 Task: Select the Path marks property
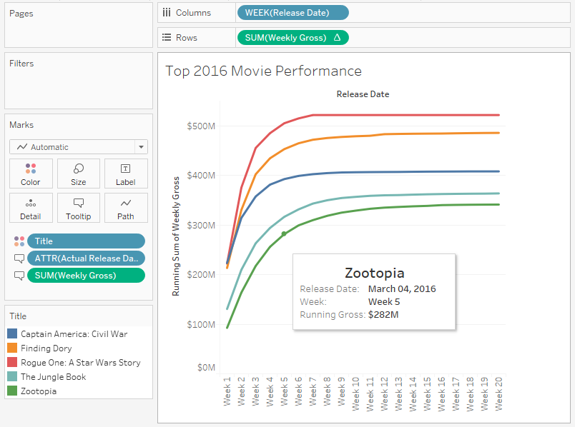pos(126,208)
